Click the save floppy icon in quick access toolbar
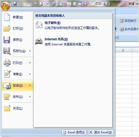 point(15,4)
